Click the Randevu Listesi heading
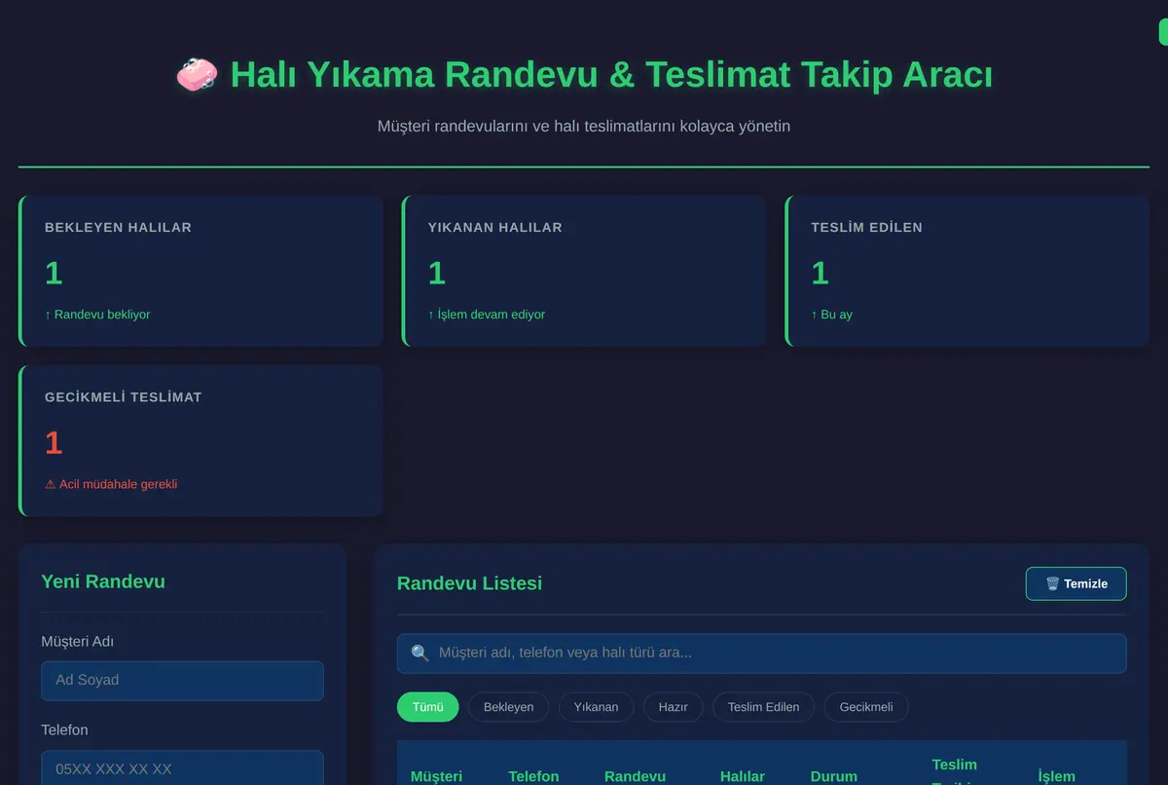The image size is (1168, 785). point(469,583)
